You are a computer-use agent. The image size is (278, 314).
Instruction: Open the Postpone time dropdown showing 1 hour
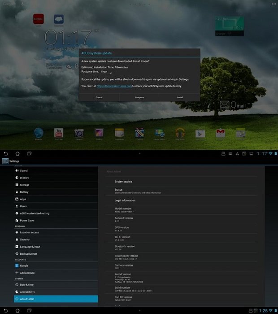[106, 72]
